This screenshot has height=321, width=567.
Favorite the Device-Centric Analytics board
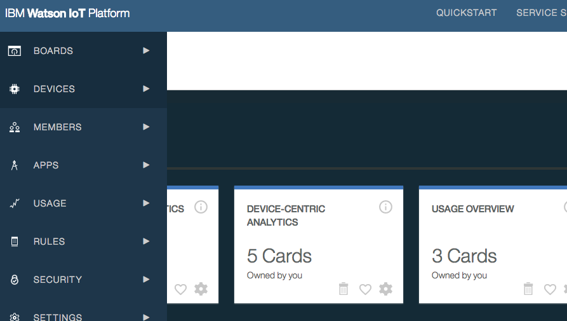(x=365, y=289)
